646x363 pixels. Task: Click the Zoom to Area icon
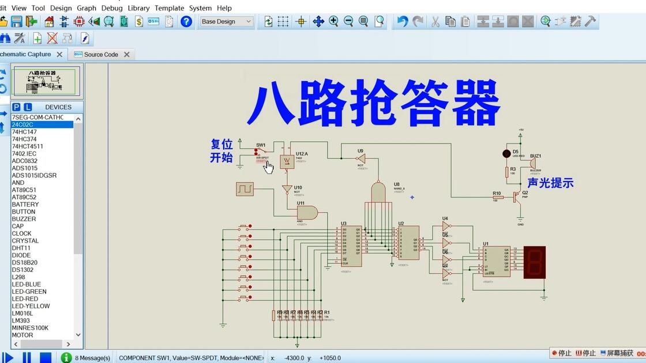point(379,21)
